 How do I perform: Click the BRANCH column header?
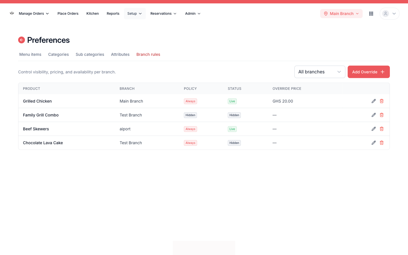127,89
